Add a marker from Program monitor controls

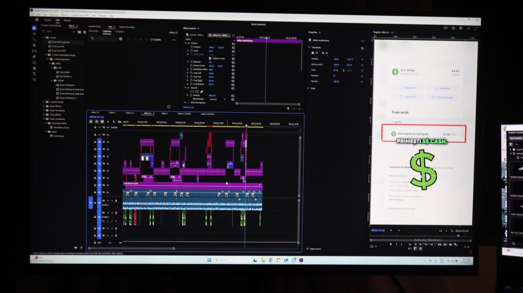pos(391,244)
